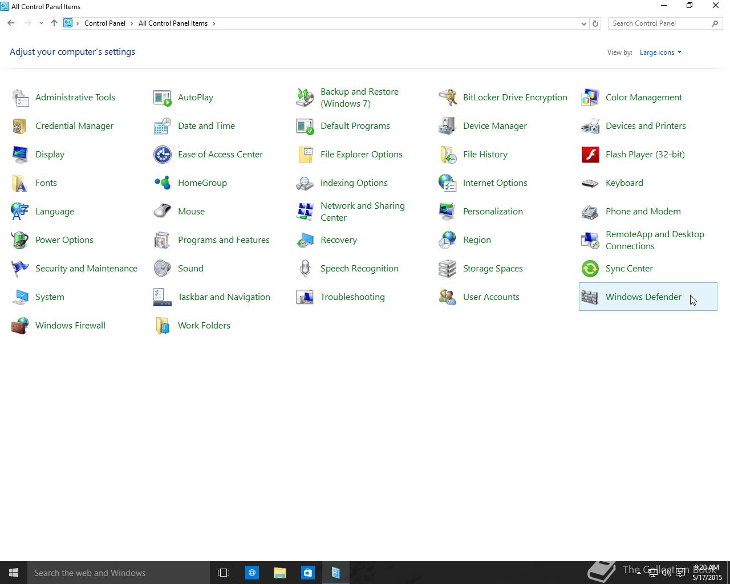The height and width of the screenshot is (584, 730).
Task: Open the Display monitor icon
Action: 20,155
